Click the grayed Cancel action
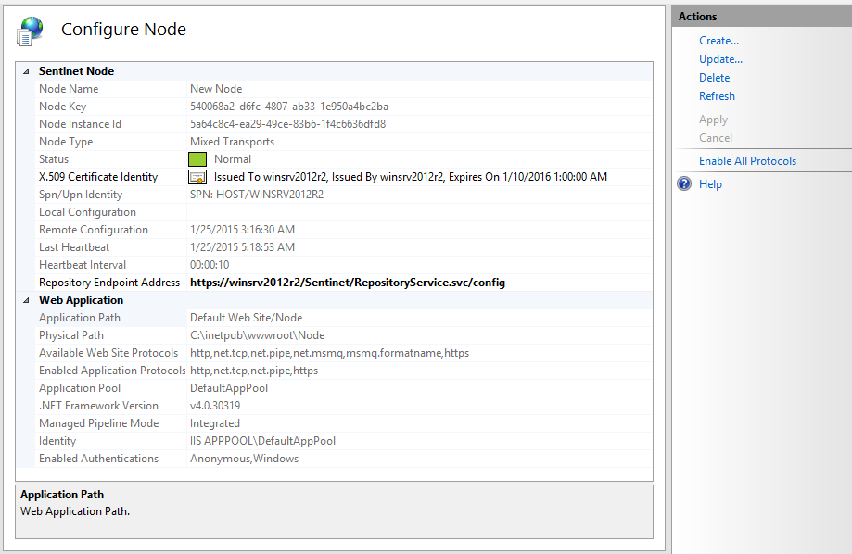This screenshot has height=554, width=852. 715,138
